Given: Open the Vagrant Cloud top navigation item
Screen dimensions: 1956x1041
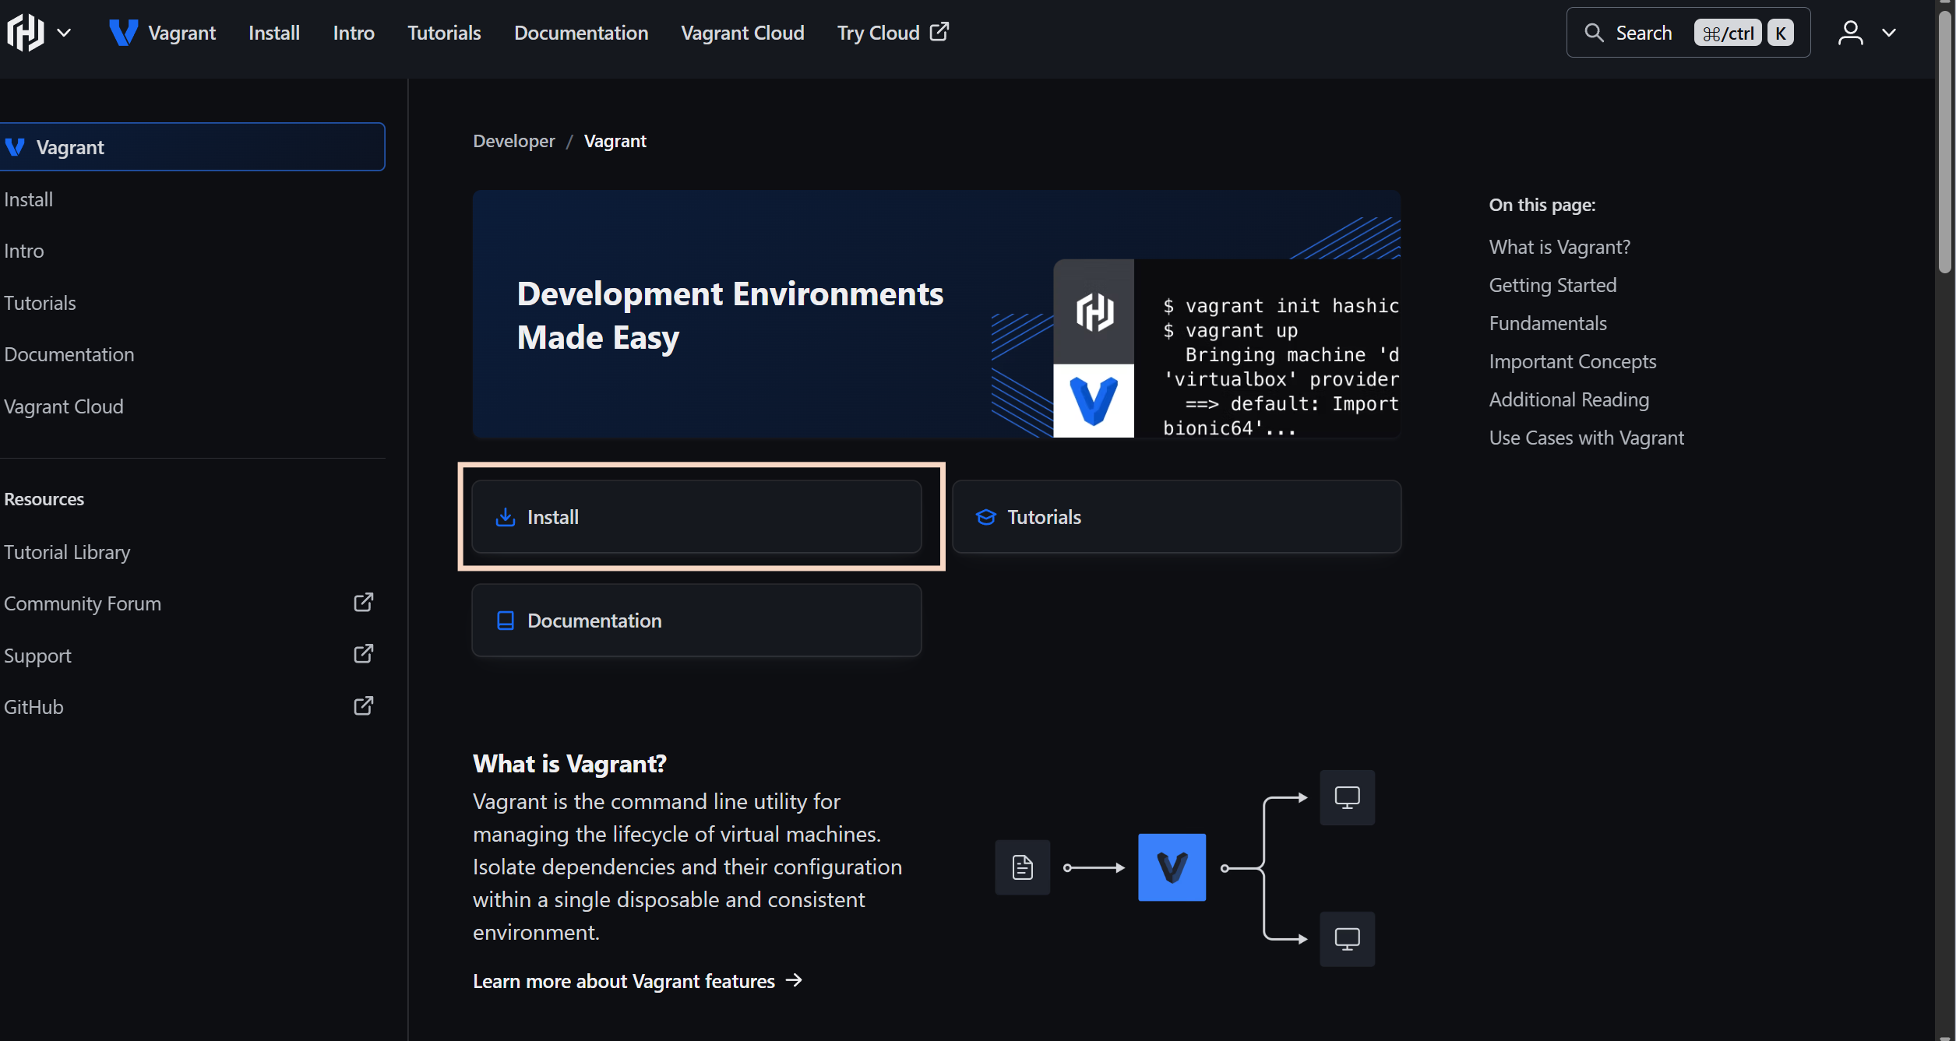Looking at the screenshot, I should (x=742, y=33).
